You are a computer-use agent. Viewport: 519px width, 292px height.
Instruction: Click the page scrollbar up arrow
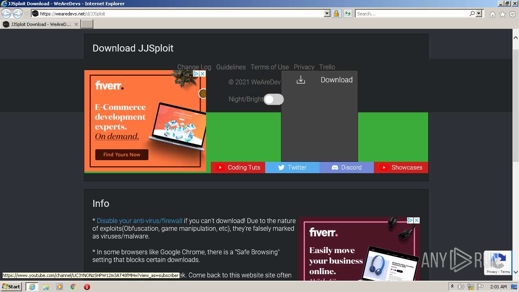pyautogui.click(x=516, y=38)
